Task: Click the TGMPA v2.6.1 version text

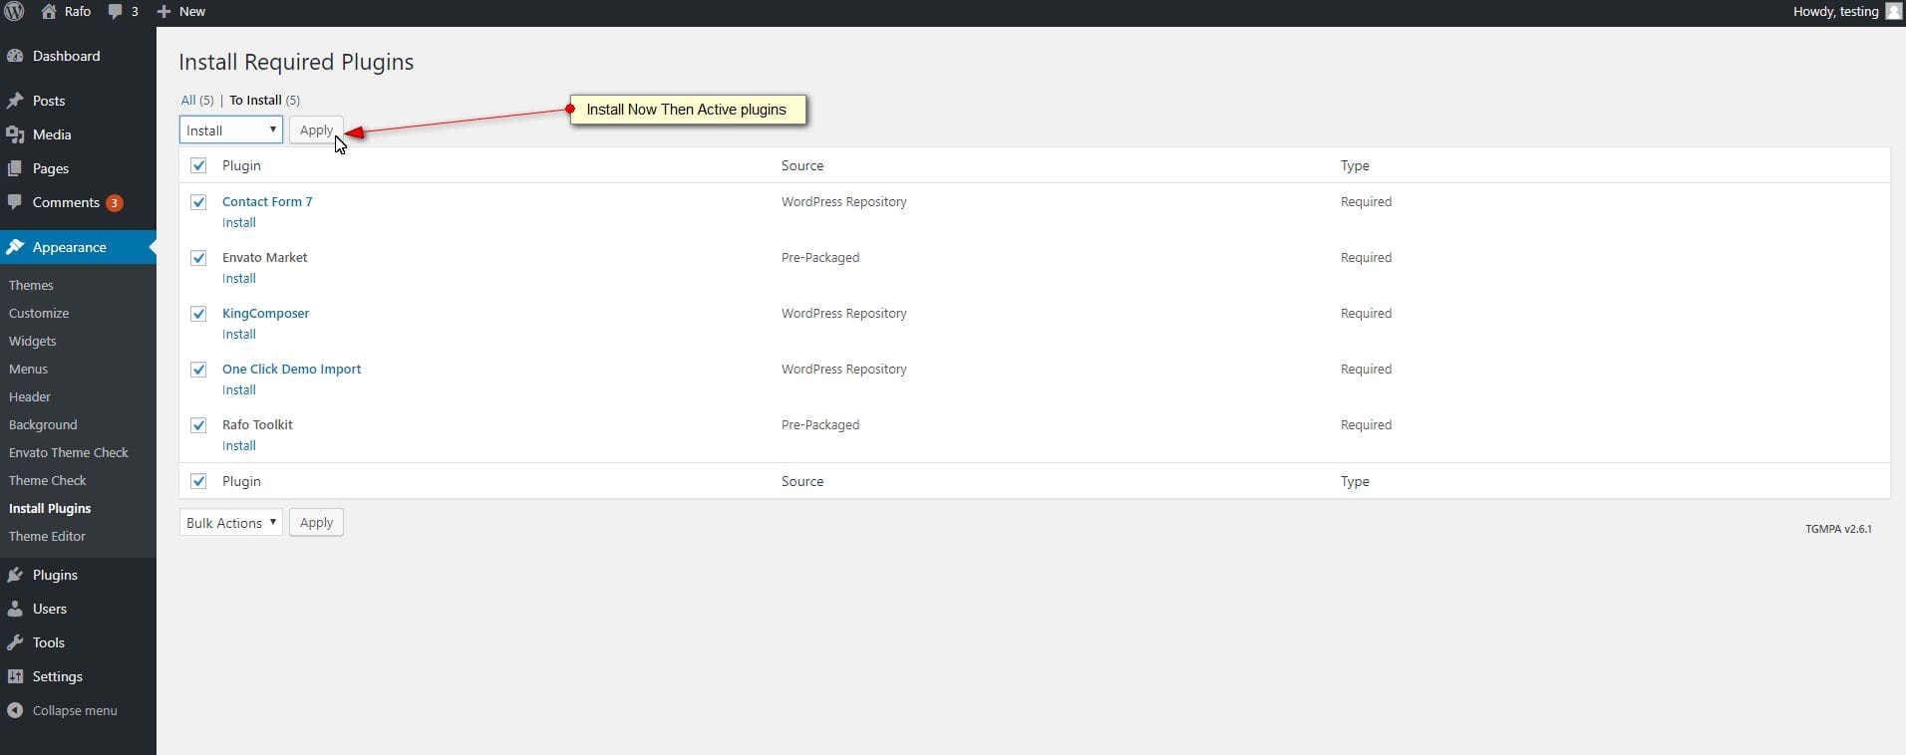Action: 1838,529
